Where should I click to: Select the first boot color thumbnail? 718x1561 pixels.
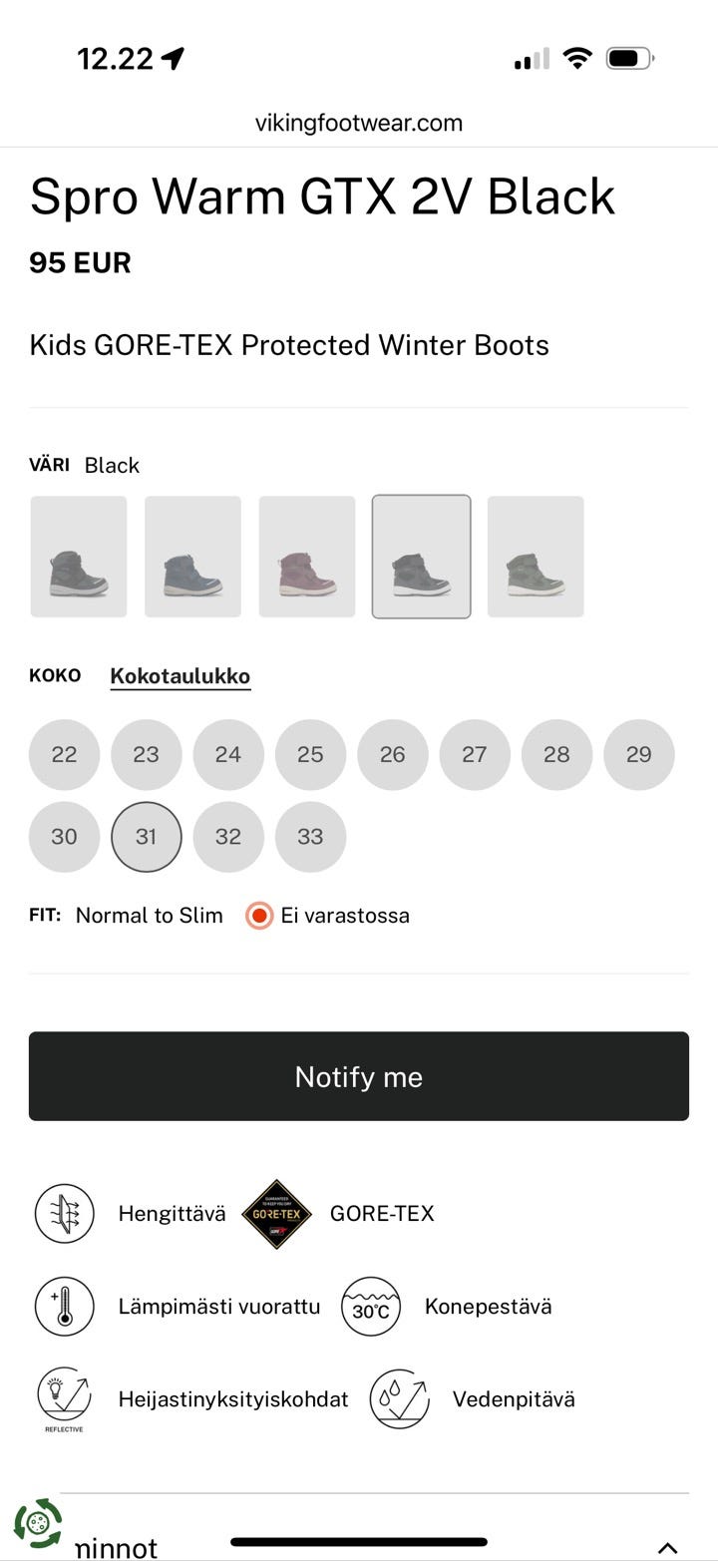(79, 557)
